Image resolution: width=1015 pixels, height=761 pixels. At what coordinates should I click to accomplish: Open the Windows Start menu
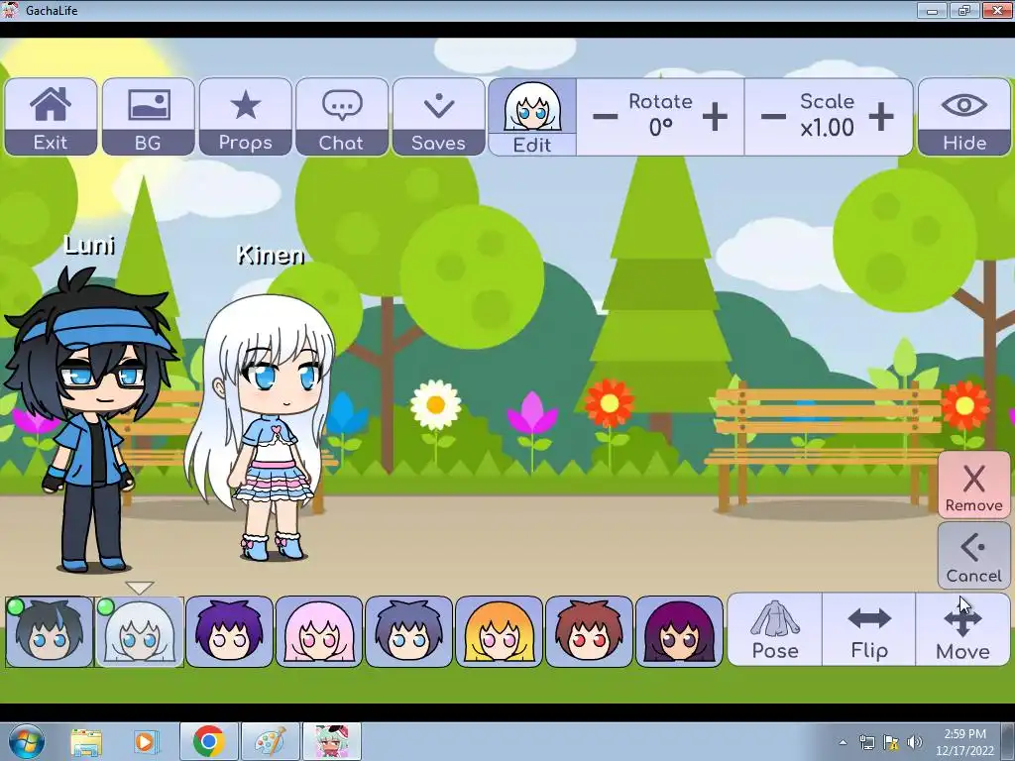(x=26, y=741)
